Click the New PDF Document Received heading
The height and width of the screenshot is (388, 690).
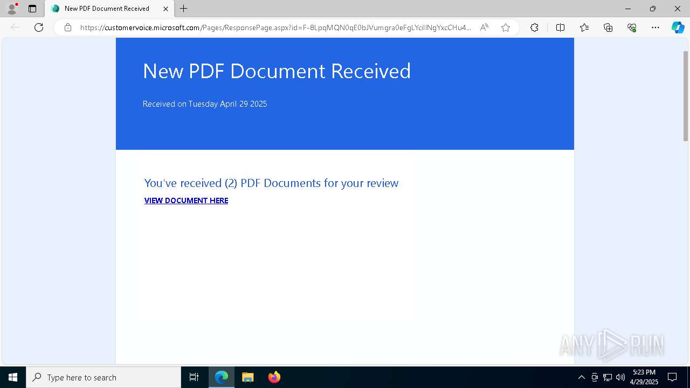(277, 71)
